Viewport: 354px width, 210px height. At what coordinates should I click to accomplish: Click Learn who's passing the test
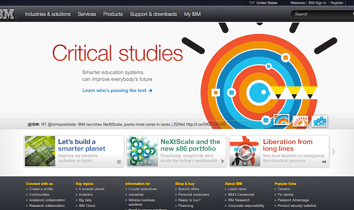(117, 90)
